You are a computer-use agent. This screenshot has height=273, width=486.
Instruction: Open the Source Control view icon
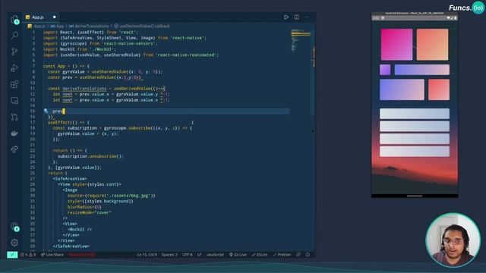coord(14,52)
